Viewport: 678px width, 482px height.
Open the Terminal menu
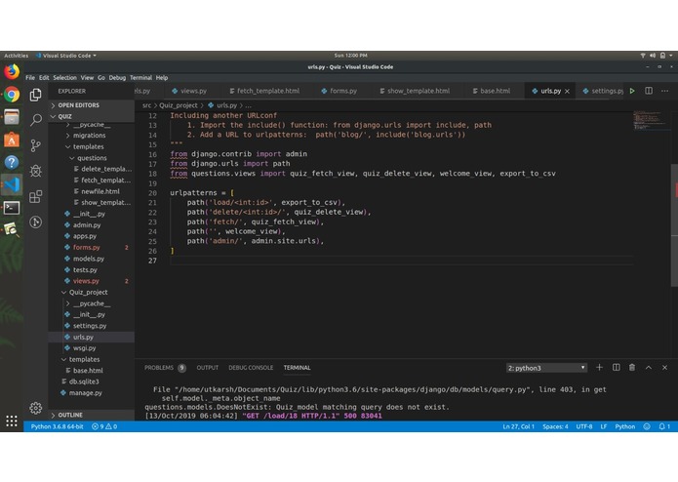pyautogui.click(x=140, y=78)
